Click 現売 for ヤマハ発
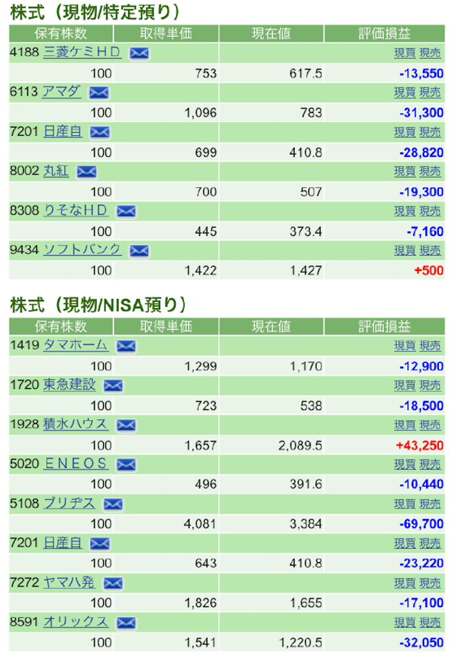This screenshot has height=653, width=451. (430, 583)
